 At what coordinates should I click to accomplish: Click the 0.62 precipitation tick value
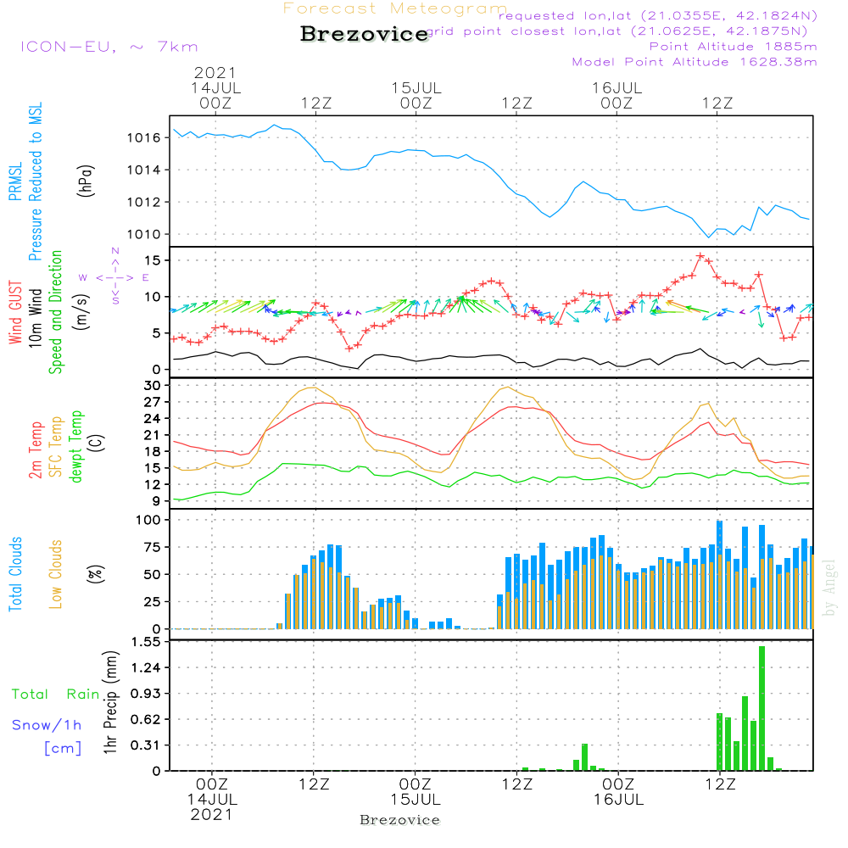[x=146, y=719]
